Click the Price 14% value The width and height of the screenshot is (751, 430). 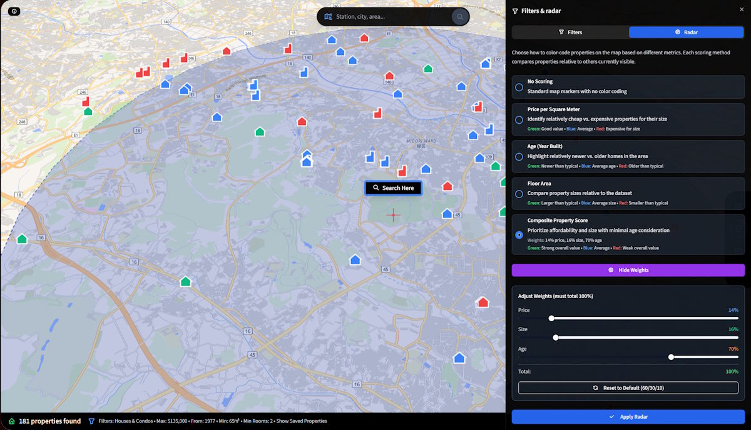point(733,310)
